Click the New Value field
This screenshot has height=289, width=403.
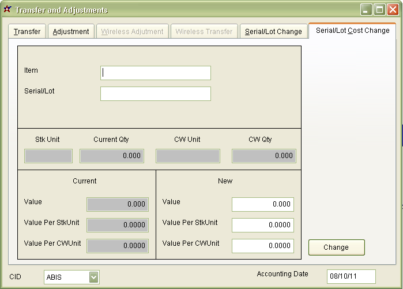tap(262, 204)
